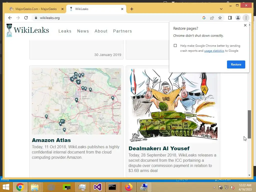Open File Explorer from taskbar

(35, 187)
